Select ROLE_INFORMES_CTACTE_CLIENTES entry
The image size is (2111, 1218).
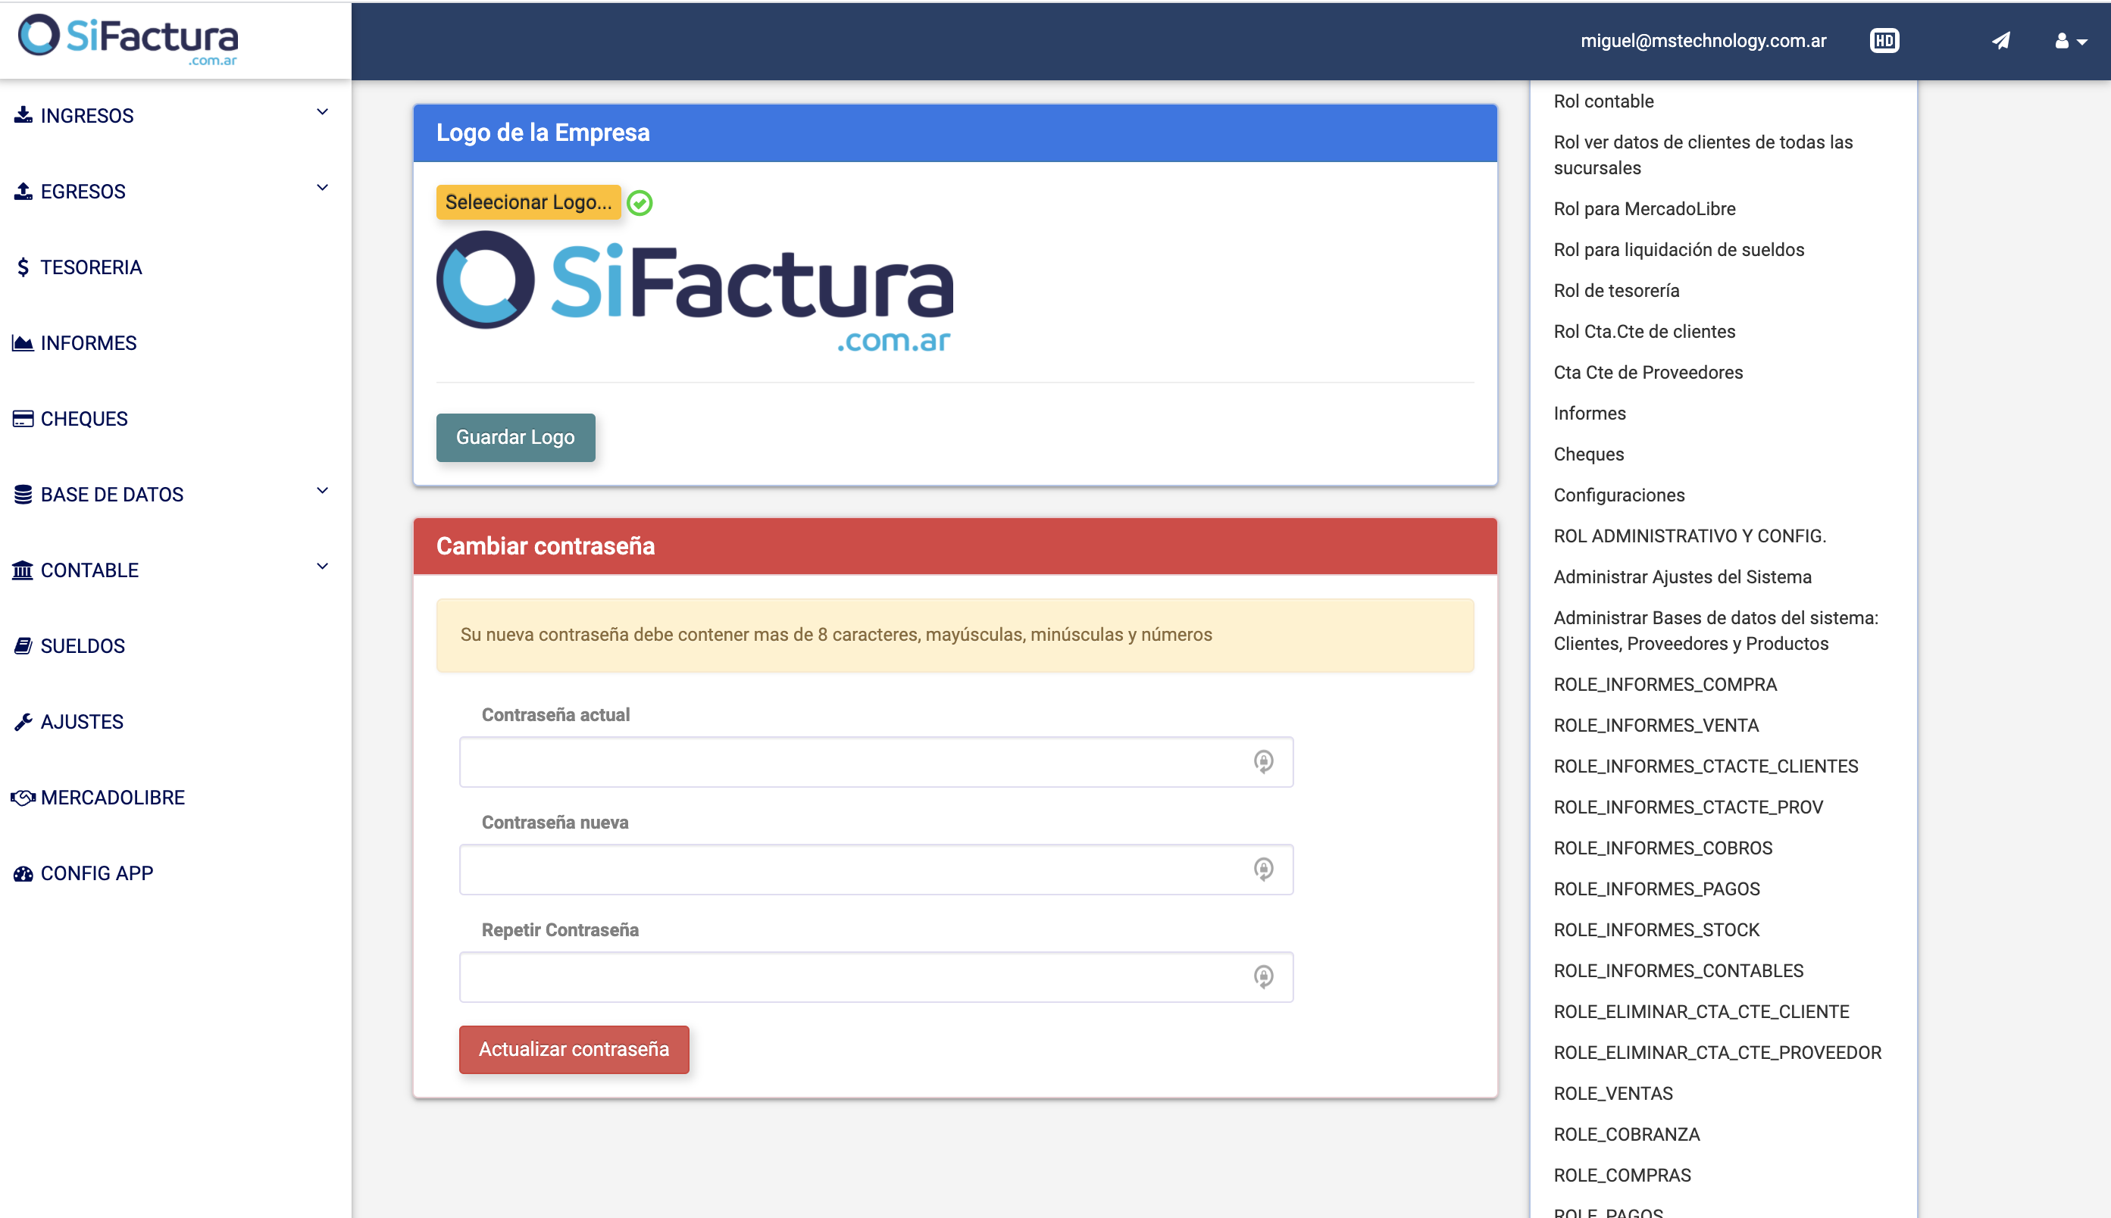tap(1705, 767)
